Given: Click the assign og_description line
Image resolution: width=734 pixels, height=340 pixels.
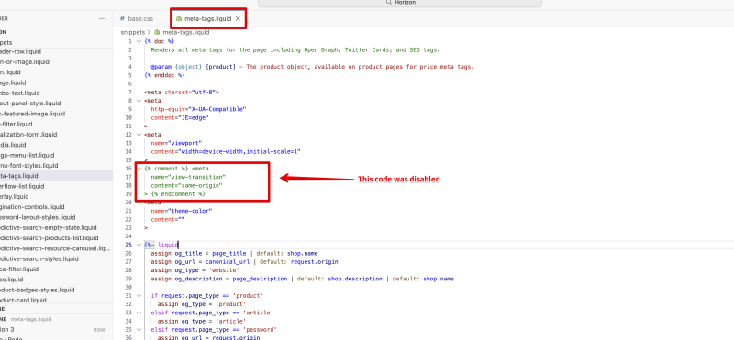Looking at the screenshot, I should (303, 279).
